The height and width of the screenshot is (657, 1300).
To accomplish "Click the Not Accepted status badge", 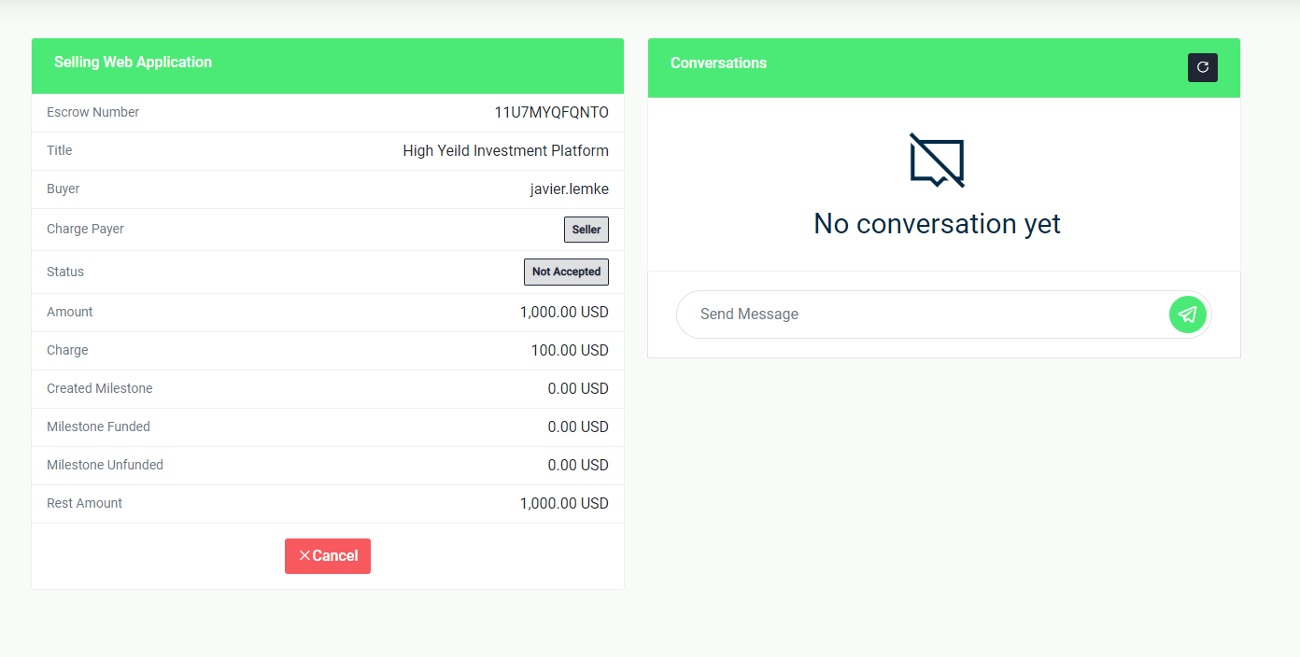I will click(566, 273).
